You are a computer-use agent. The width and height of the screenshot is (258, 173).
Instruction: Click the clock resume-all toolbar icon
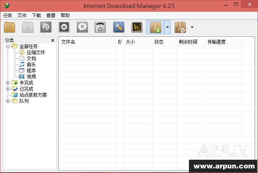[x=46, y=27]
